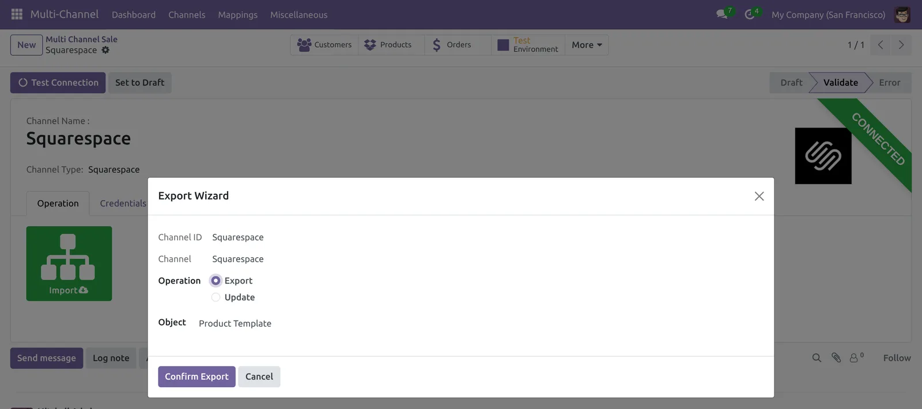Click Log note in chatter

coord(111,358)
